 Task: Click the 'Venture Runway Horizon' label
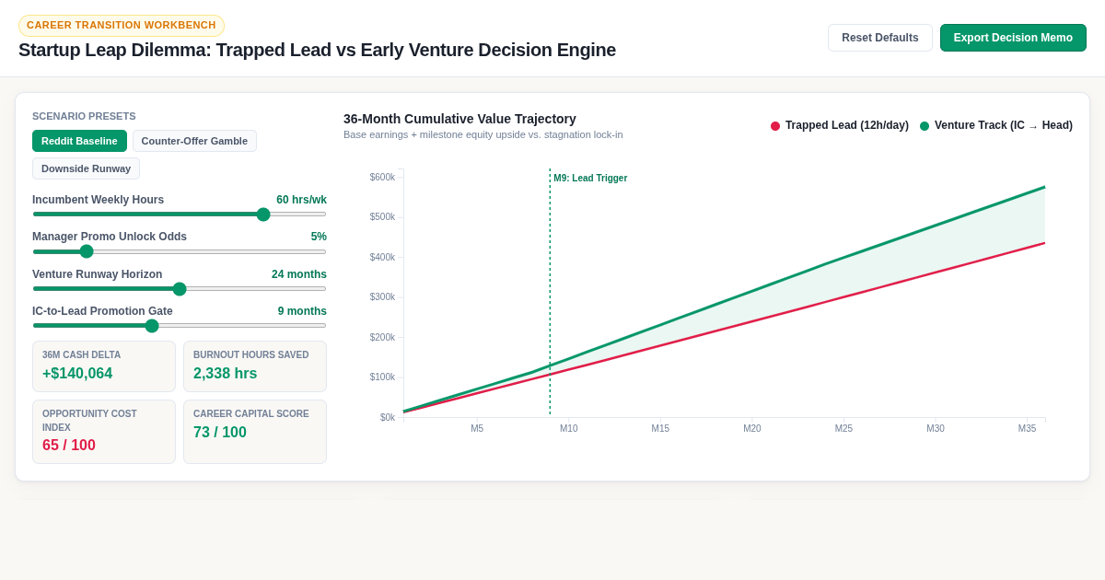pyautogui.click(x=98, y=274)
